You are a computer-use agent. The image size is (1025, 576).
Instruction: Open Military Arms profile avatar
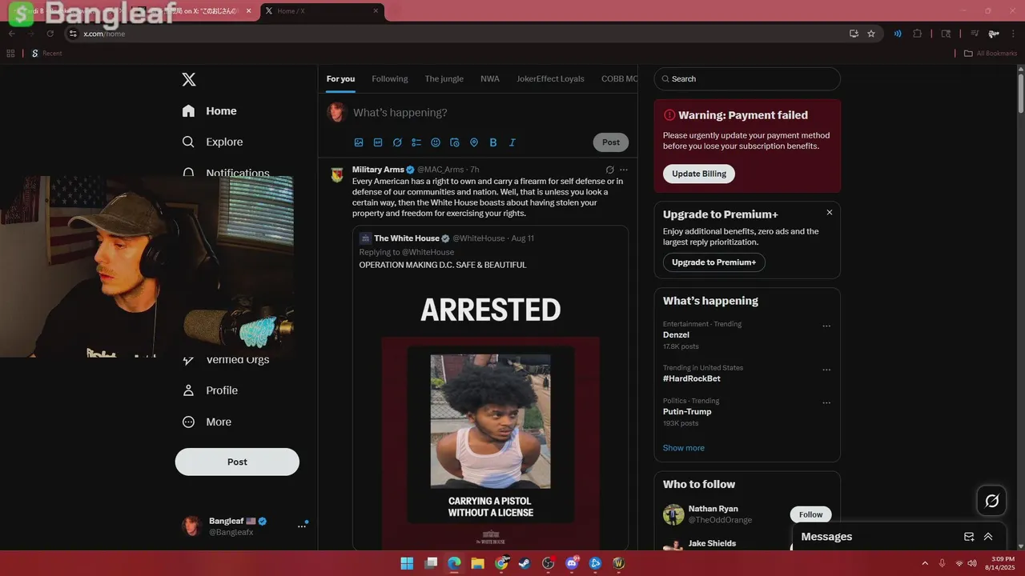pyautogui.click(x=337, y=174)
